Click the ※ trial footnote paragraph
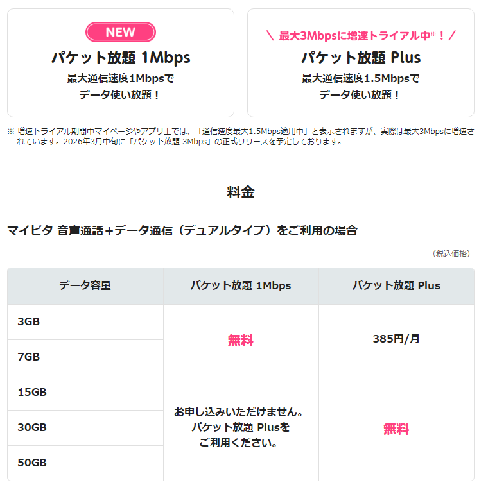The image size is (479, 485). pyautogui.click(x=241, y=136)
